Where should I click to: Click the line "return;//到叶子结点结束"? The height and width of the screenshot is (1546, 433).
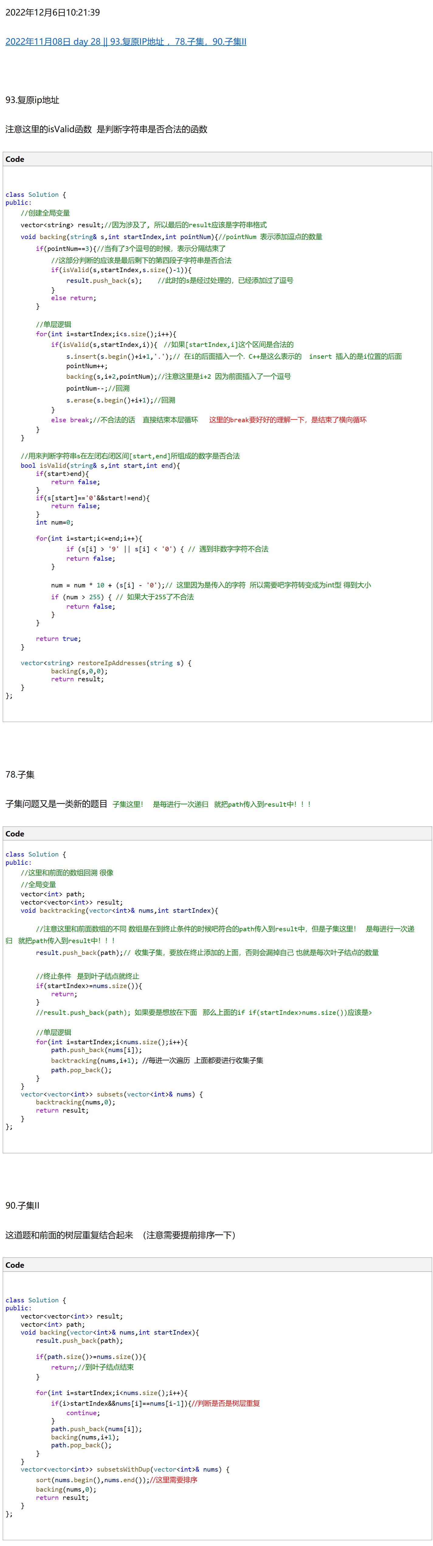point(92,1367)
